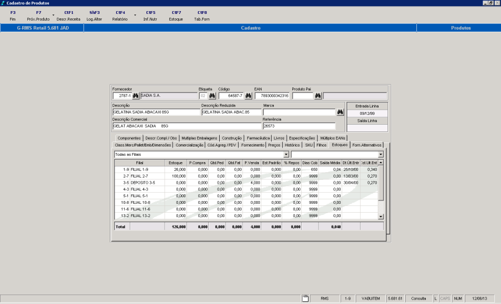Click the Etiqueta binoculars search icon

(212, 96)
